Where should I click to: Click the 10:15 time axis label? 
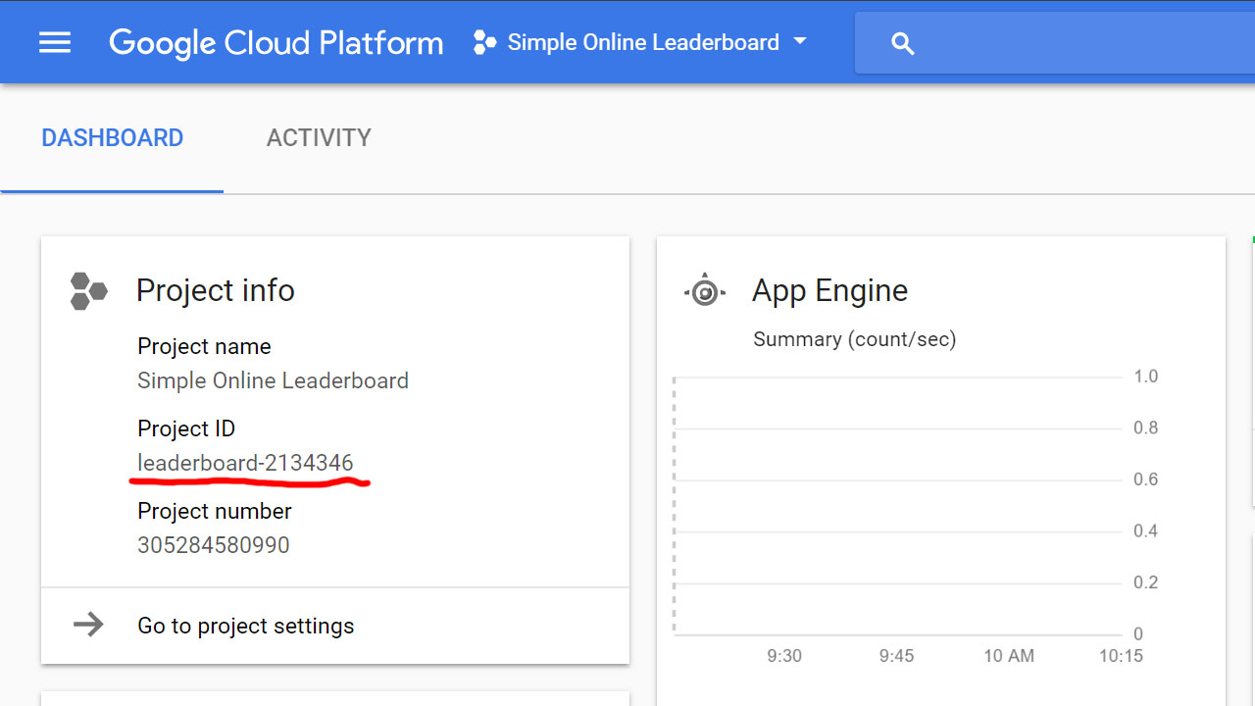point(1121,656)
